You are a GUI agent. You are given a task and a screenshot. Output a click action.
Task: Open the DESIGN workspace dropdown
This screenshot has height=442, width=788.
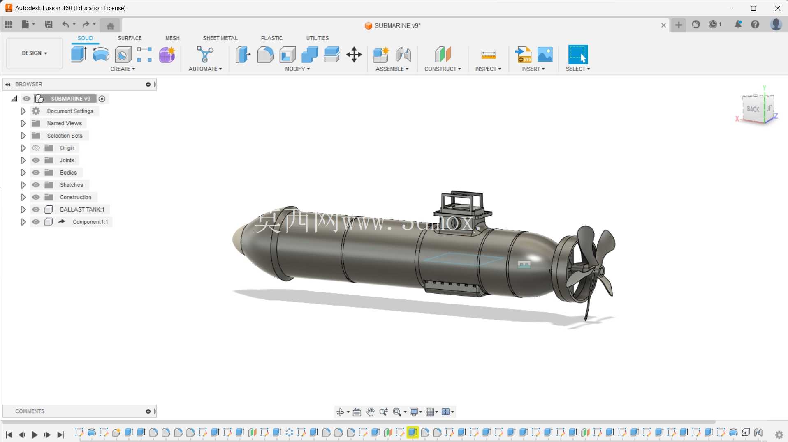pos(35,53)
